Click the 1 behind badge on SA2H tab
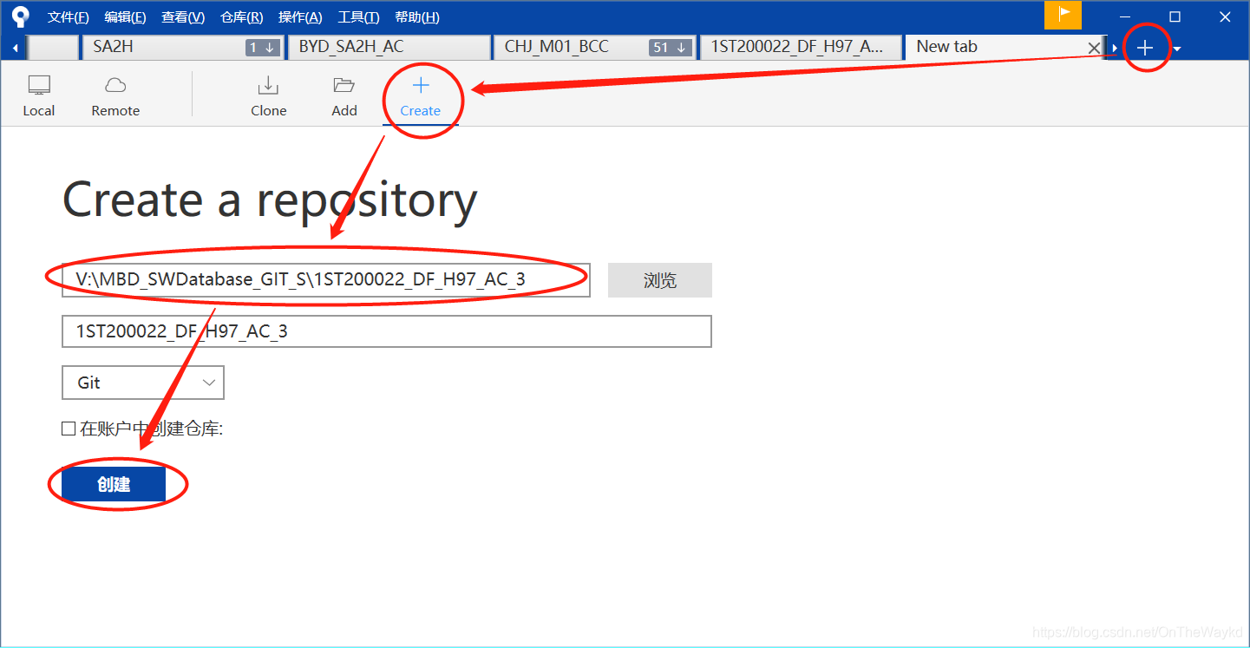 [262, 48]
